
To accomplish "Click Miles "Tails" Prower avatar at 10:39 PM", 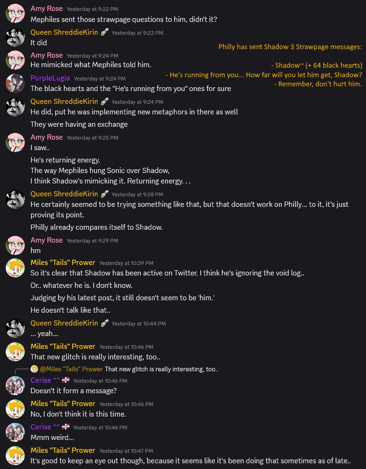I will pyautogui.click(x=15, y=268).
